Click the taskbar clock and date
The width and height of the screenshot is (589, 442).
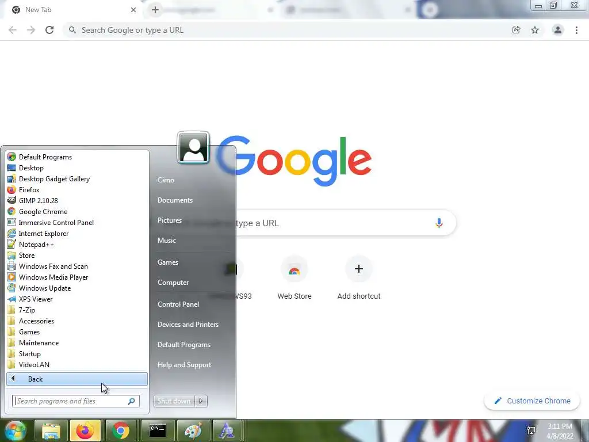[560, 431]
